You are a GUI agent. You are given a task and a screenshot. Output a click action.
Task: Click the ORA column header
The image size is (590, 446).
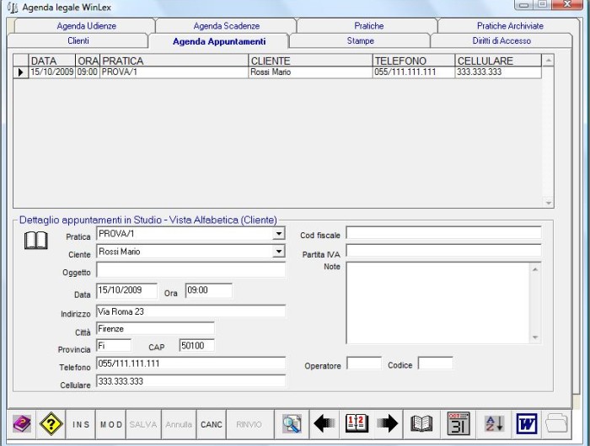point(88,61)
